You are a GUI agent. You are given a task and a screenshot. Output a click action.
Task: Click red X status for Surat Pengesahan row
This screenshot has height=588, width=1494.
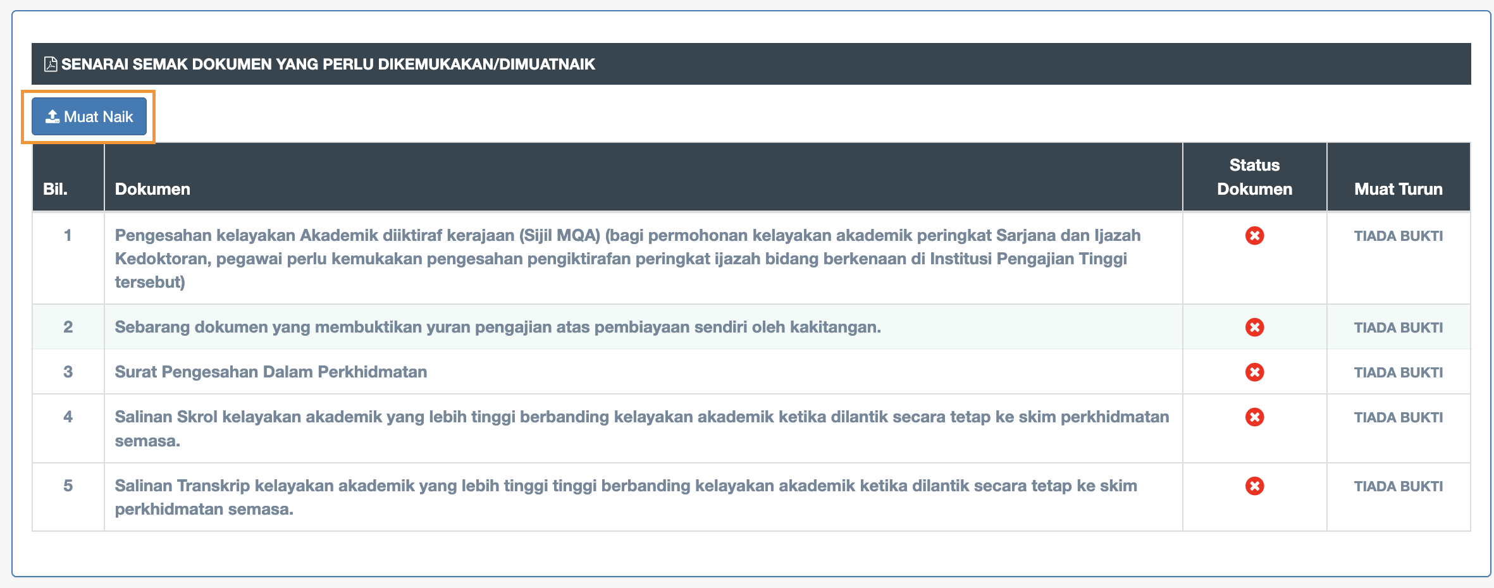(x=1254, y=372)
